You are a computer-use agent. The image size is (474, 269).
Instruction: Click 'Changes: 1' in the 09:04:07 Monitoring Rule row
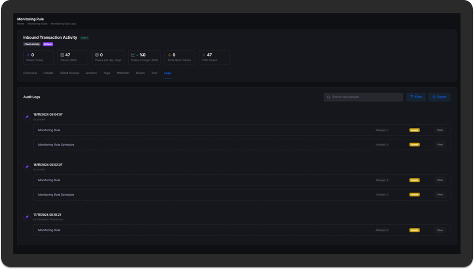pyautogui.click(x=382, y=130)
